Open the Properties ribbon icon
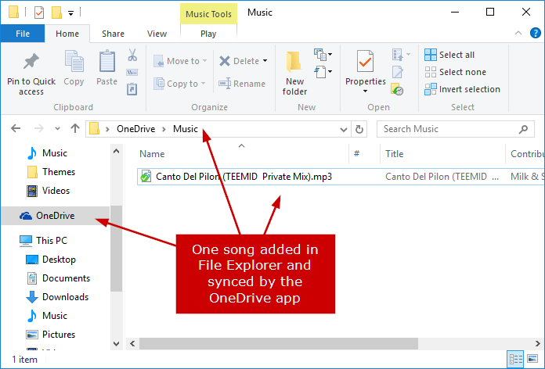Screen dimensions: 545x369 coord(365,62)
